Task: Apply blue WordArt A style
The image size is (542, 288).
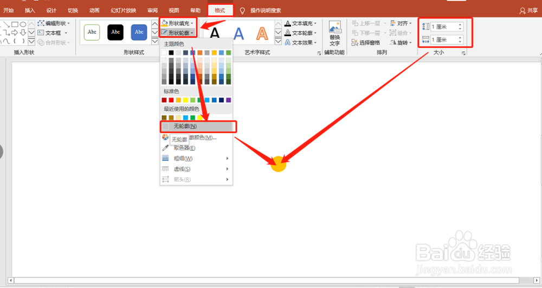Action: tap(238, 34)
